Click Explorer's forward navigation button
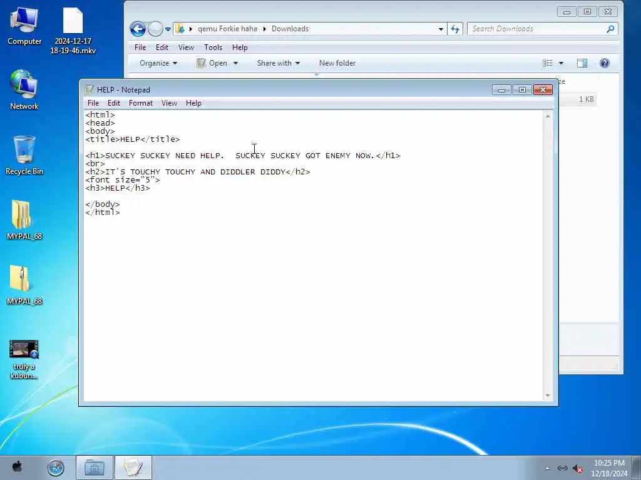The height and width of the screenshot is (480, 641). pyautogui.click(x=155, y=29)
